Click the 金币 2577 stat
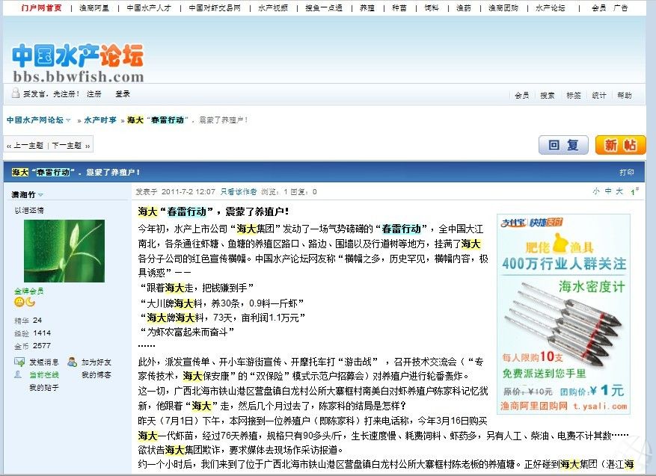Viewport: 656px width, 476px height. pyautogui.click(x=33, y=346)
